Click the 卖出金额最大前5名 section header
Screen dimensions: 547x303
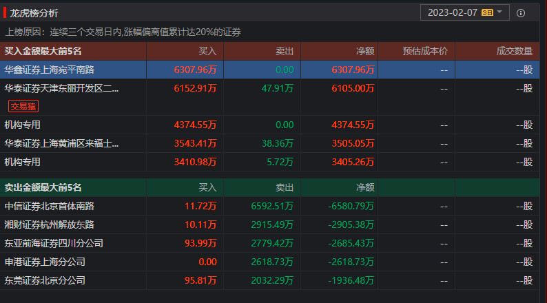43,187
